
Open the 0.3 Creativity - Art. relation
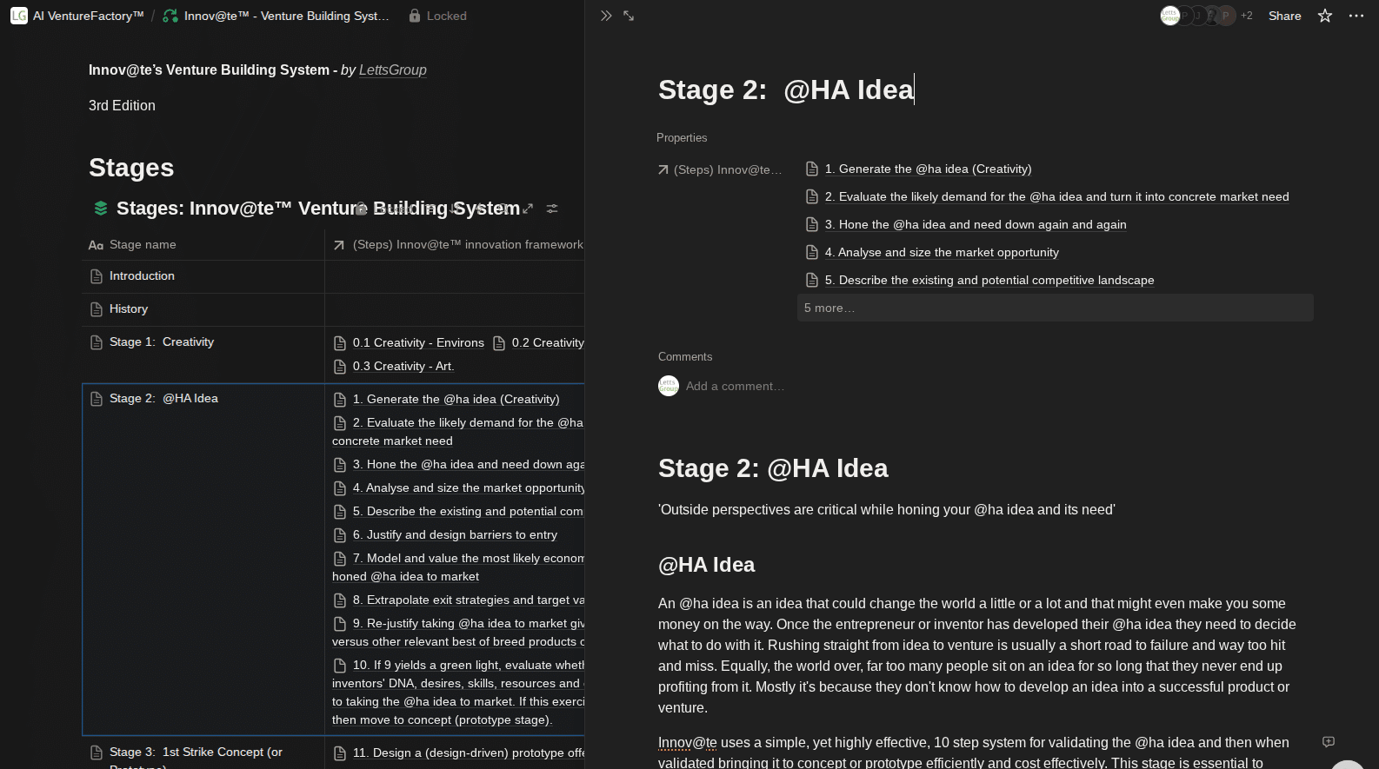(403, 367)
